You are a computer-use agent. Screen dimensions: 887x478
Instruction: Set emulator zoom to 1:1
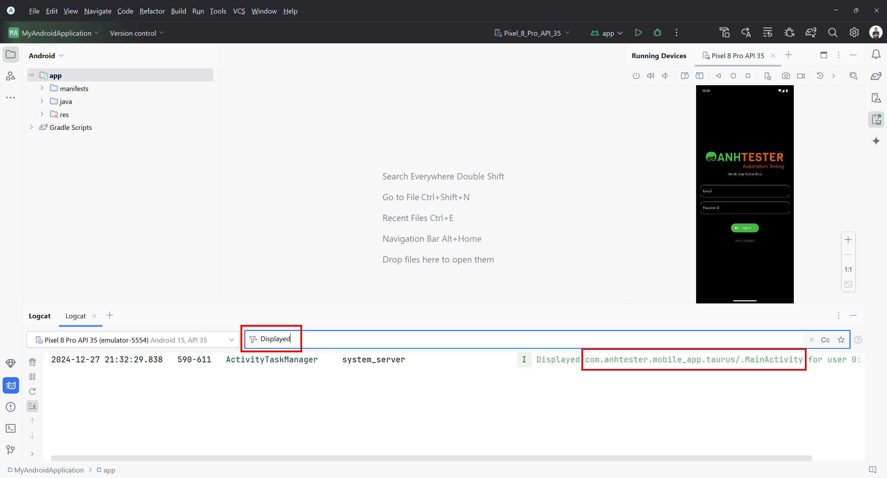848,269
